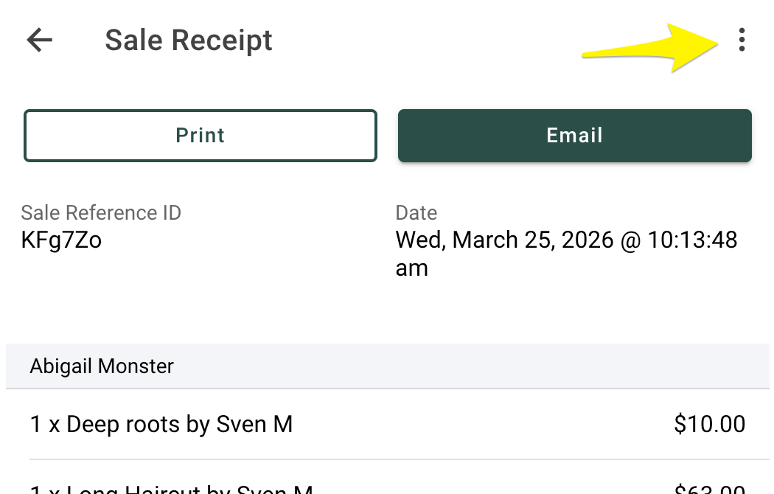Click the $63.00 price amount

point(709,488)
